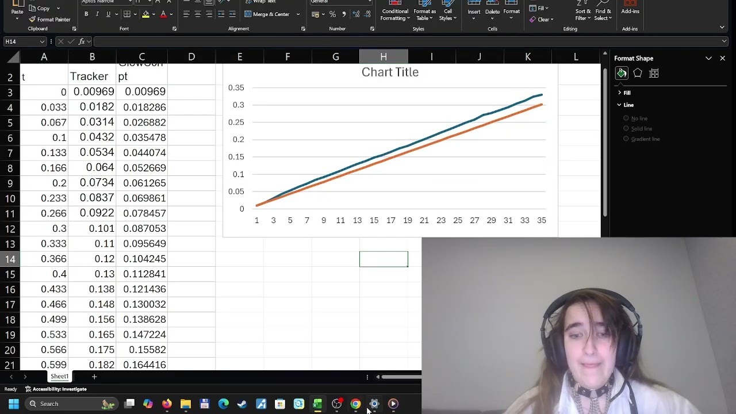Close the Format Shape pane
Image resolution: width=736 pixels, height=414 pixels.
point(723,58)
